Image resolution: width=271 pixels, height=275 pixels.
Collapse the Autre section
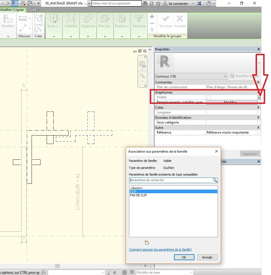tap(258, 128)
